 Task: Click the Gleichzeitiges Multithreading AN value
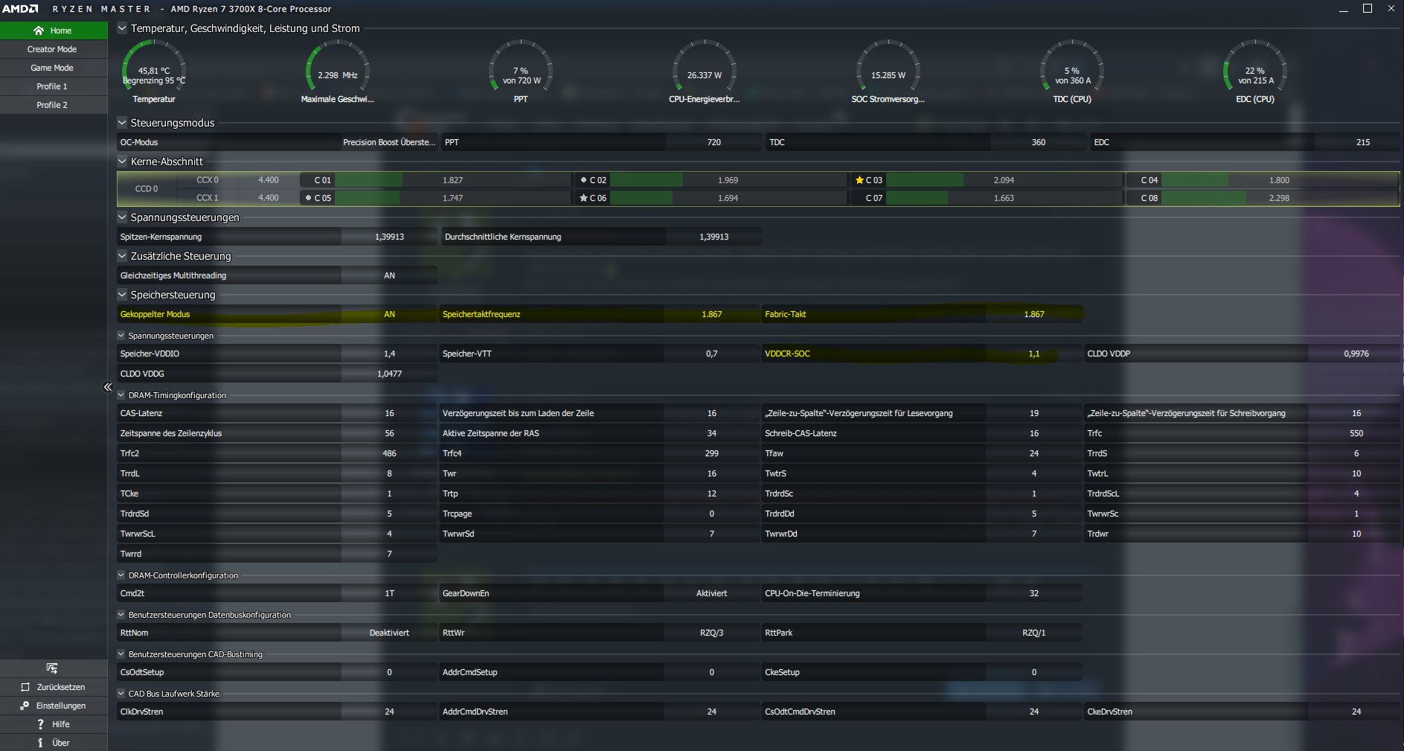[x=389, y=275]
